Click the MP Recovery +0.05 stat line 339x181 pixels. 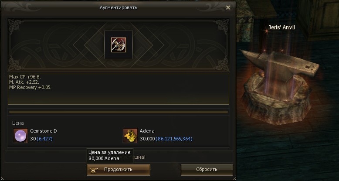(30, 88)
